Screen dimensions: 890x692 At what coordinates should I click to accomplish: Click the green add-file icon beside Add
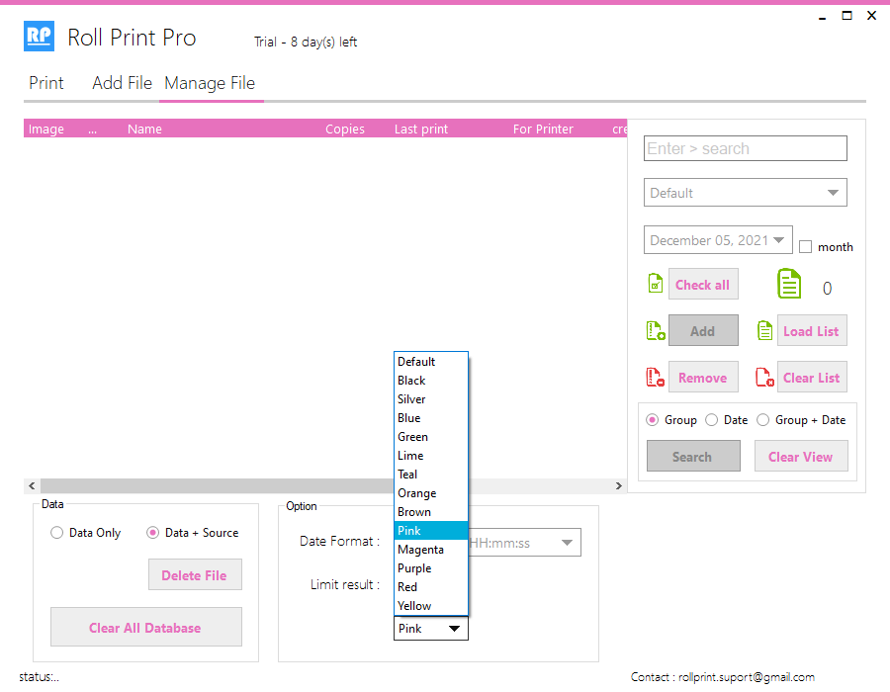pos(655,331)
